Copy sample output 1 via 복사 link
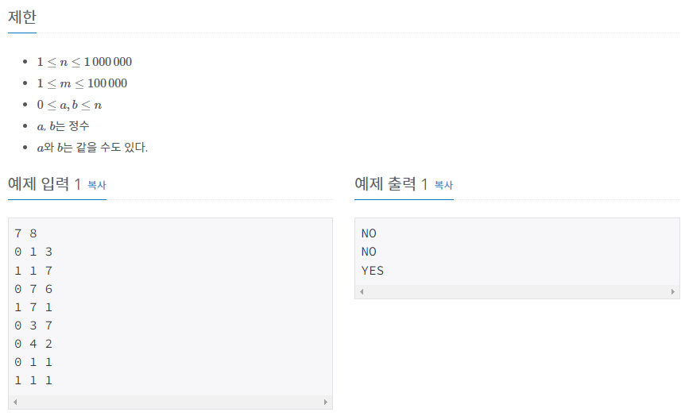 coord(443,185)
